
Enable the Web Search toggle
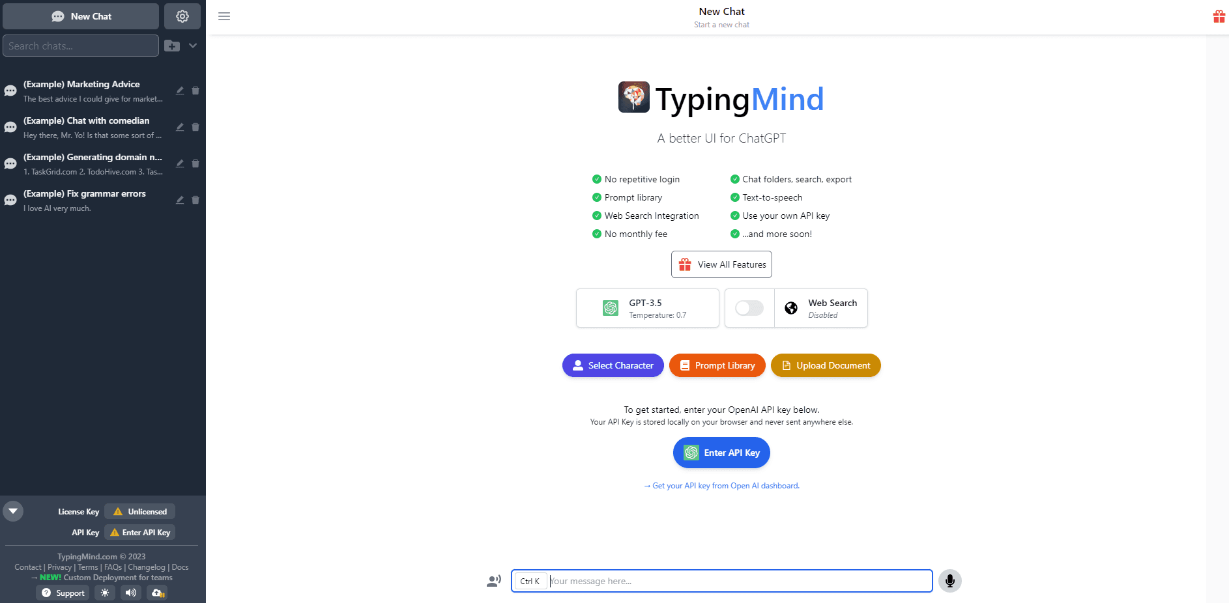(749, 308)
